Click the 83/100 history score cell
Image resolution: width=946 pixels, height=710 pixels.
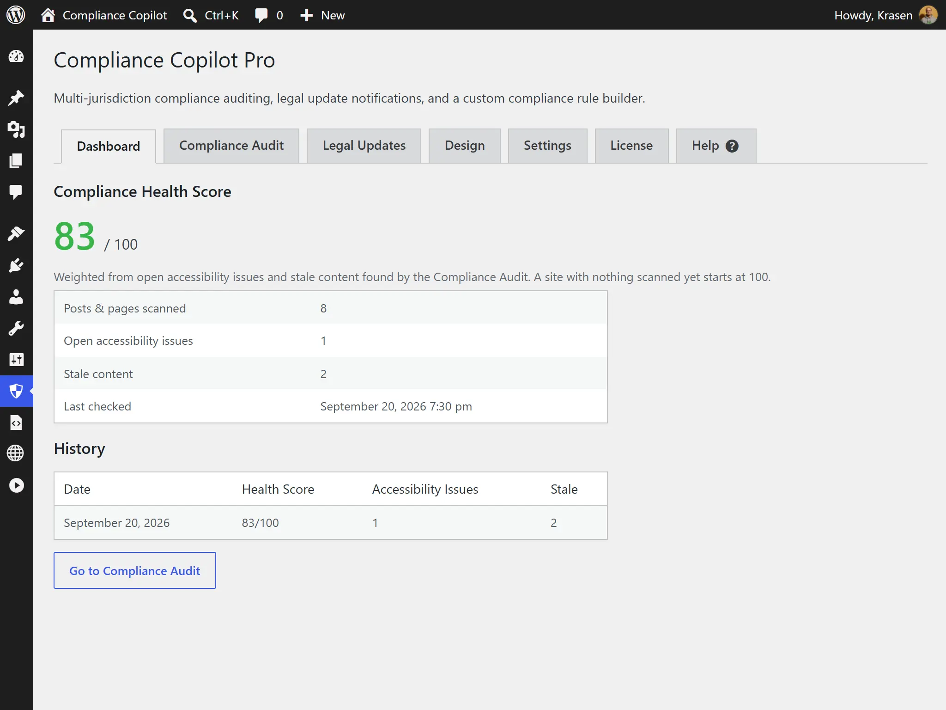(x=261, y=523)
